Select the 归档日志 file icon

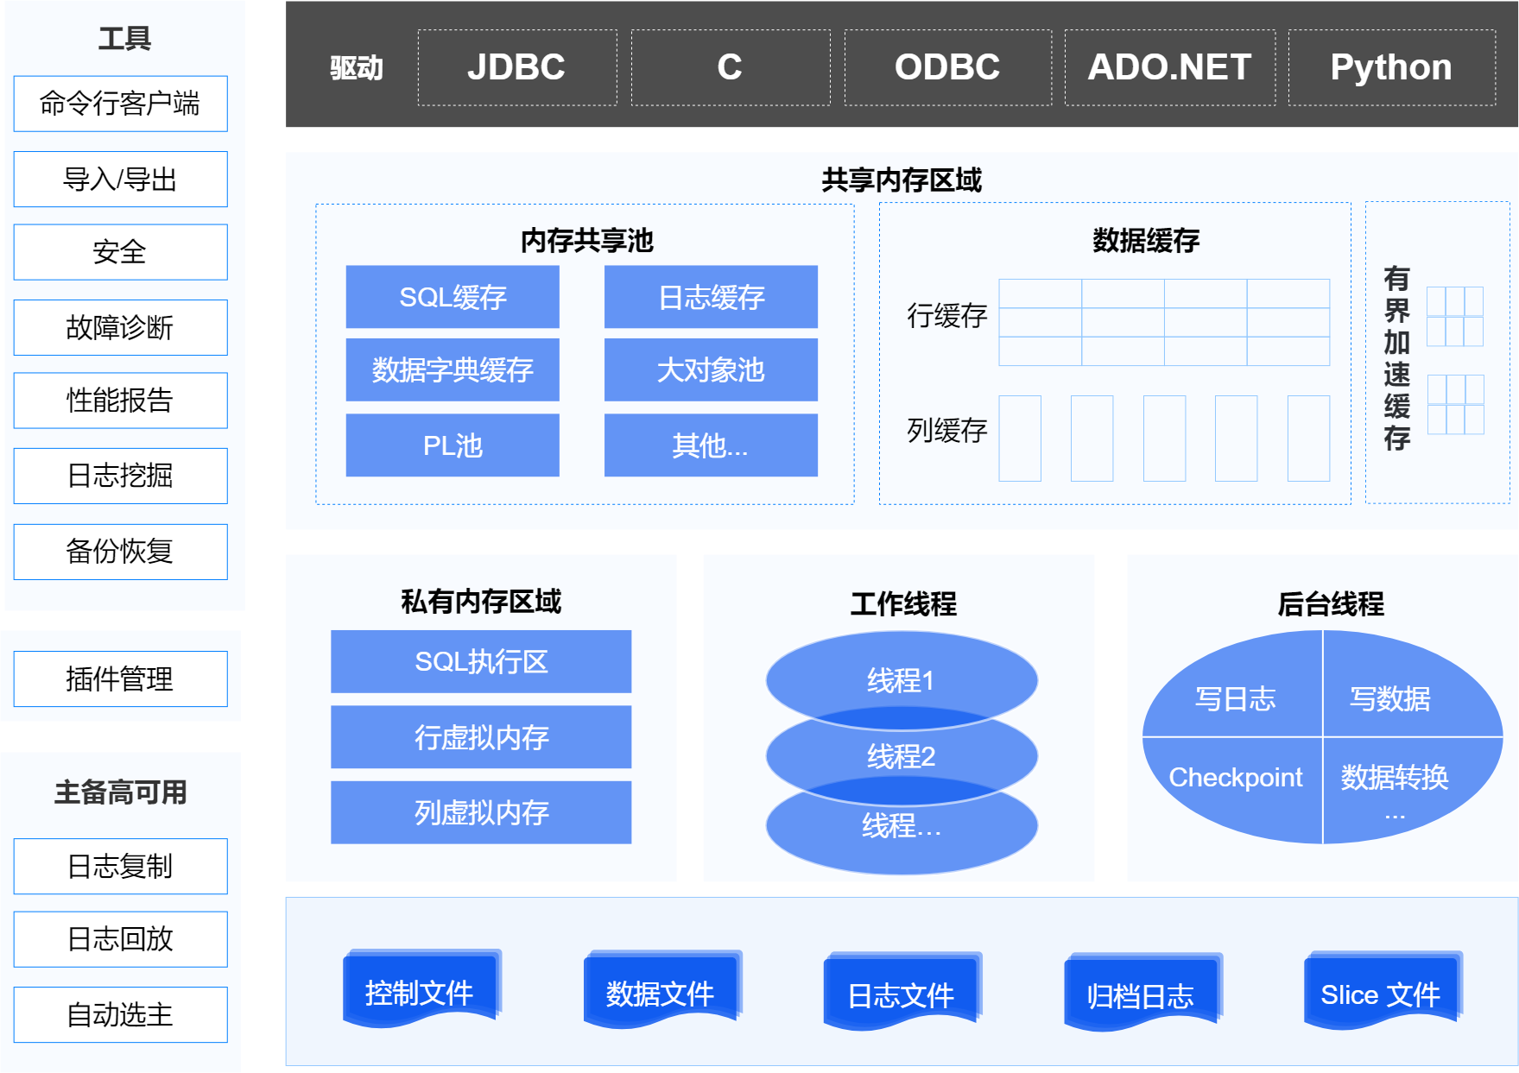(x=1141, y=994)
